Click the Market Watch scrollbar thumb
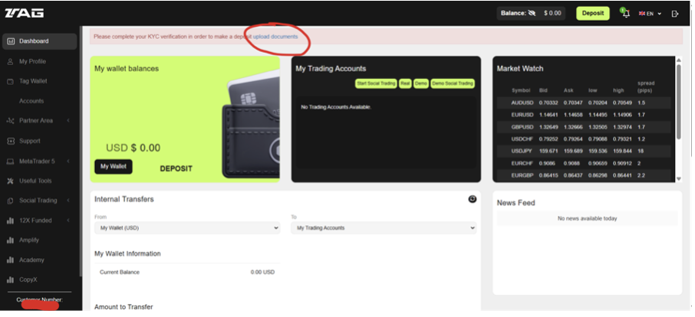695x317 pixels. (x=678, y=103)
